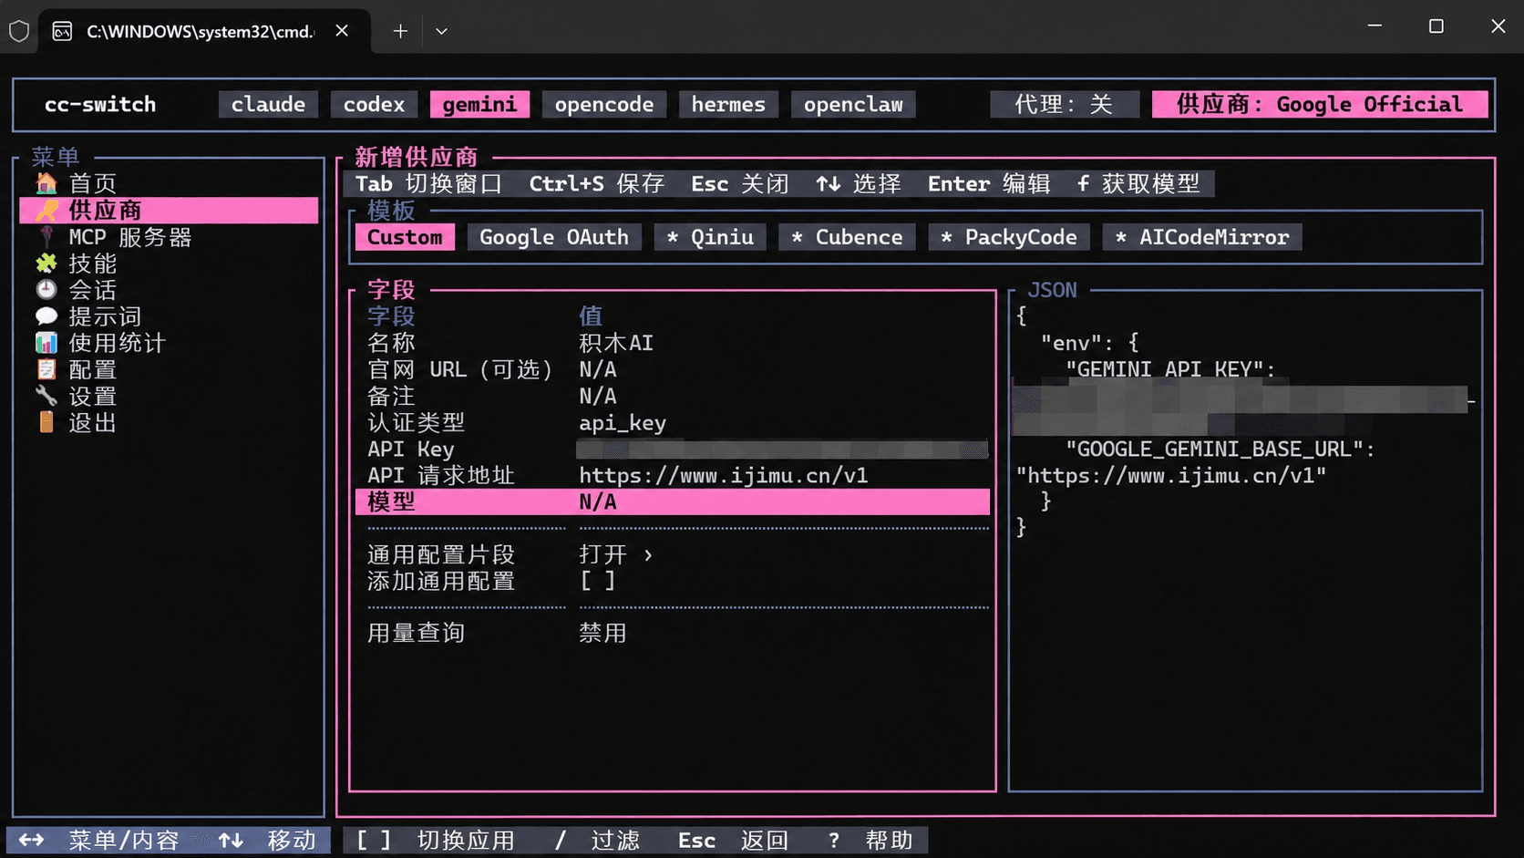1524x858 pixels.
Task: Select 退出 in the menu
Action: tap(92, 422)
